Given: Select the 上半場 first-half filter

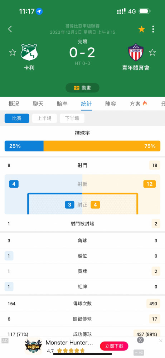Looking at the screenshot, I should (44, 118).
